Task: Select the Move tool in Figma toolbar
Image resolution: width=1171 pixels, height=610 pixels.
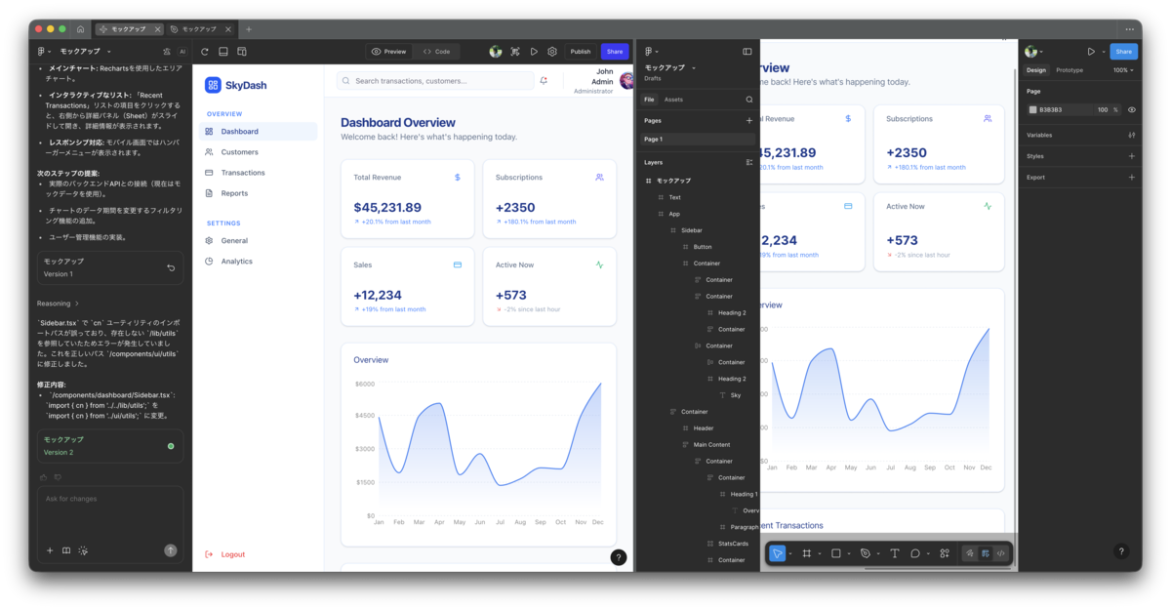Action: click(777, 553)
